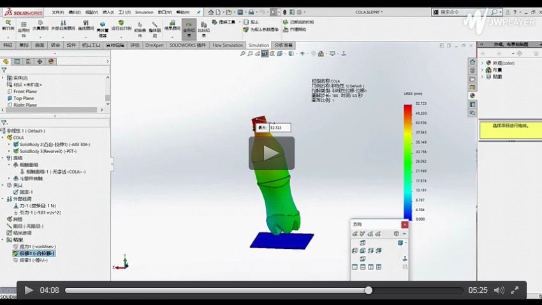Click the video player play icon
This screenshot has height=305, width=542.
(29, 290)
